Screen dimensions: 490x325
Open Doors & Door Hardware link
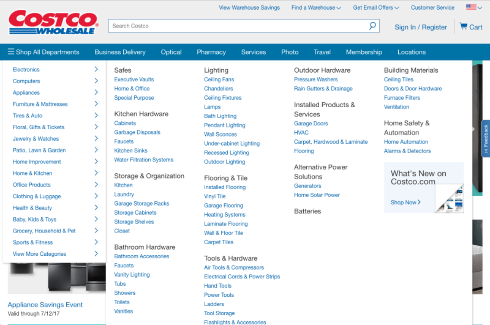413,89
